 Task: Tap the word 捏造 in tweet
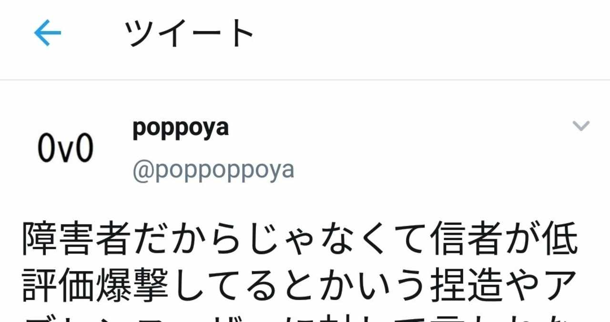[468, 286]
